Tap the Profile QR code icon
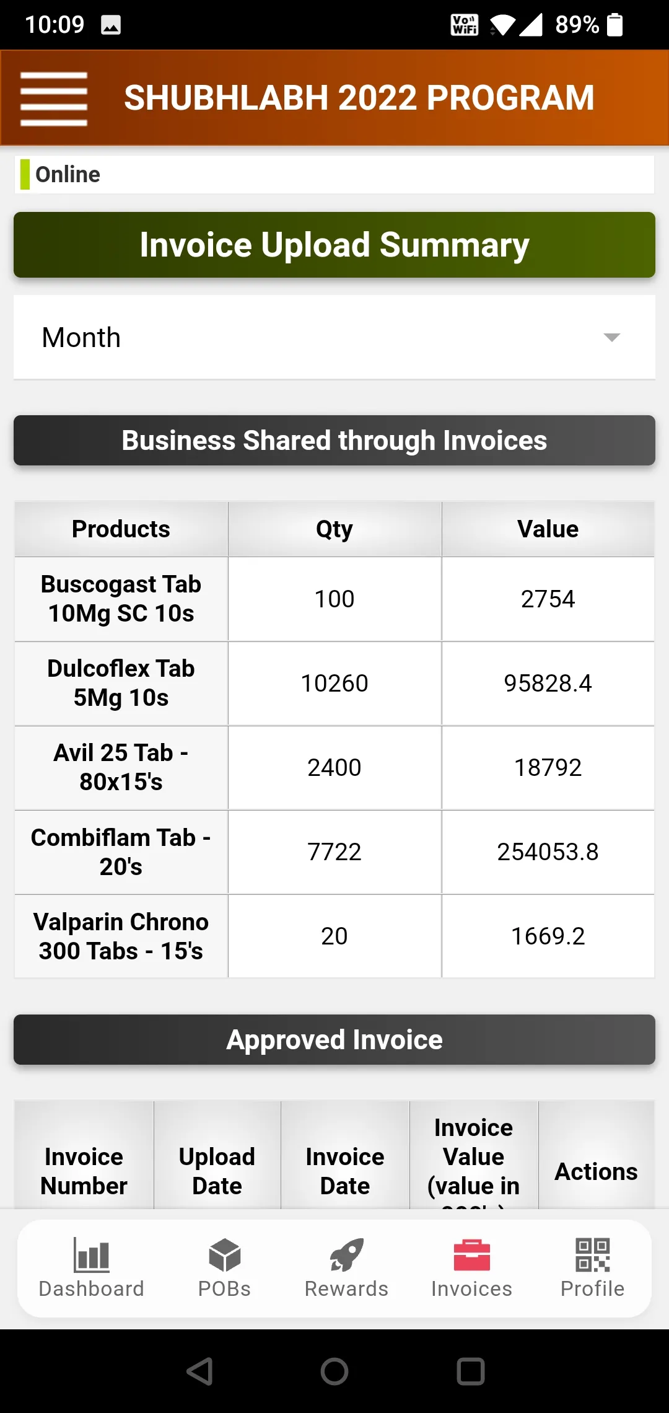 pos(592,1254)
